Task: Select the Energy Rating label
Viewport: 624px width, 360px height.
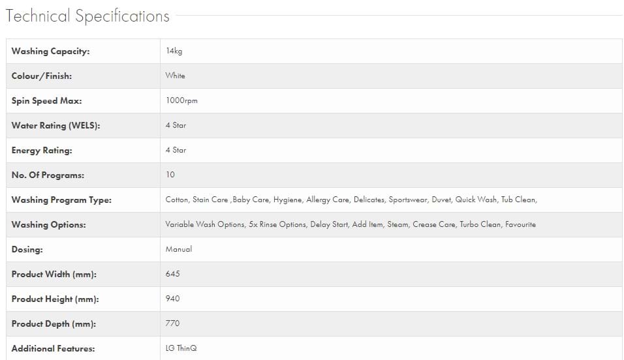Action: (x=42, y=151)
